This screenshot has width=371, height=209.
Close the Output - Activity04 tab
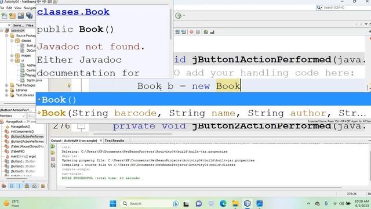[x=101, y=140]
